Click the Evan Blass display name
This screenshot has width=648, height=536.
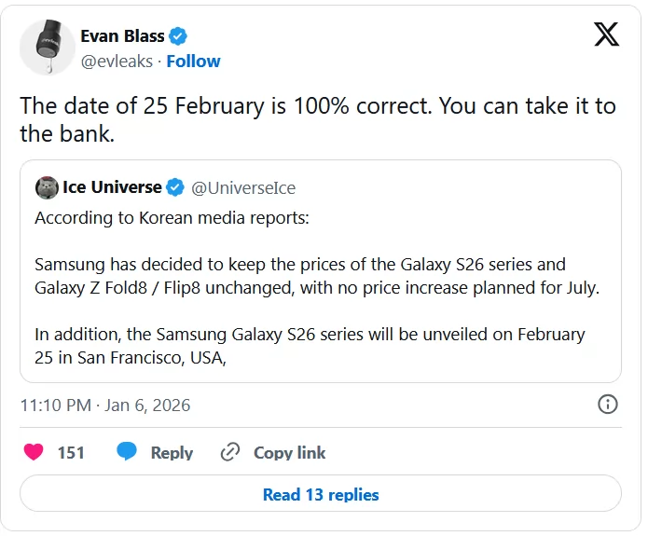point(122,36)
